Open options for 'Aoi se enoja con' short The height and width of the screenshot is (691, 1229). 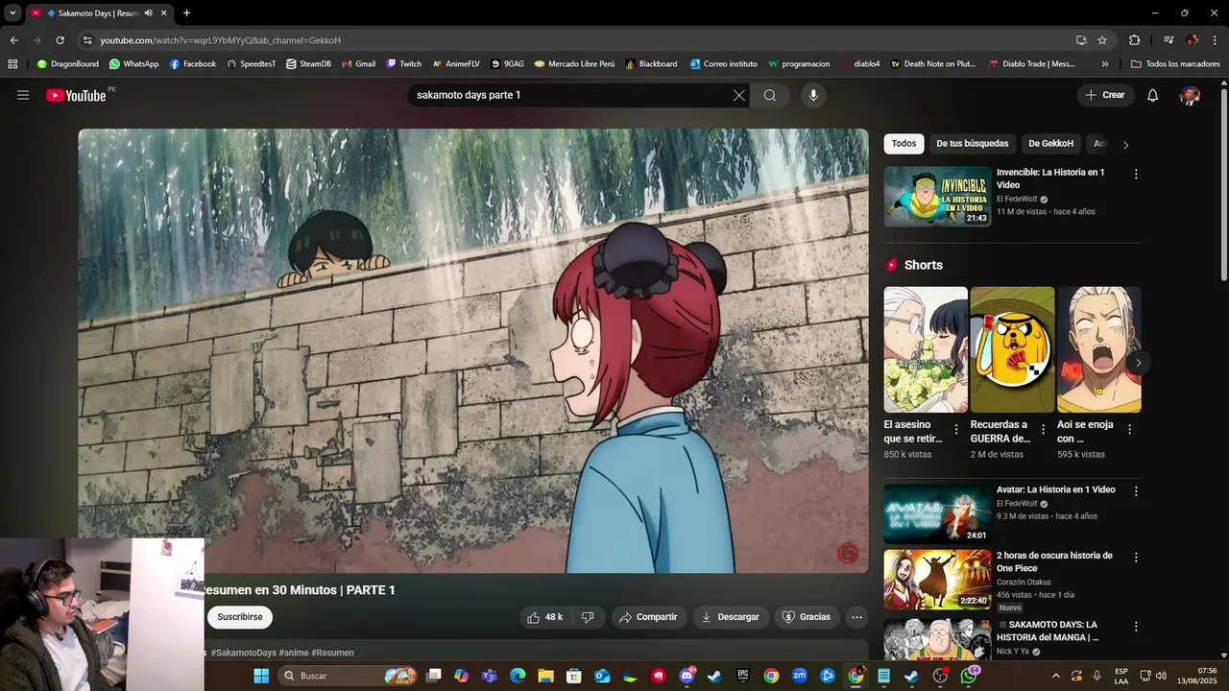1129,430
